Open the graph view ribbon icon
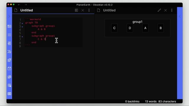This screenshot has width=189, height=106. click(x=9, y=52)
